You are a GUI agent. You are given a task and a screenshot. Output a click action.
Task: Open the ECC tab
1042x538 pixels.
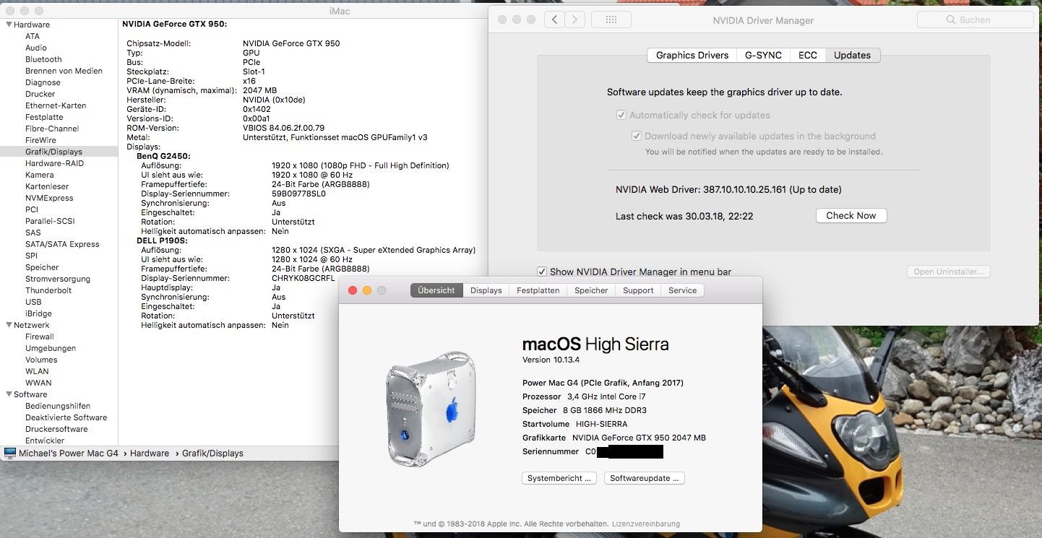pos(808,55)
